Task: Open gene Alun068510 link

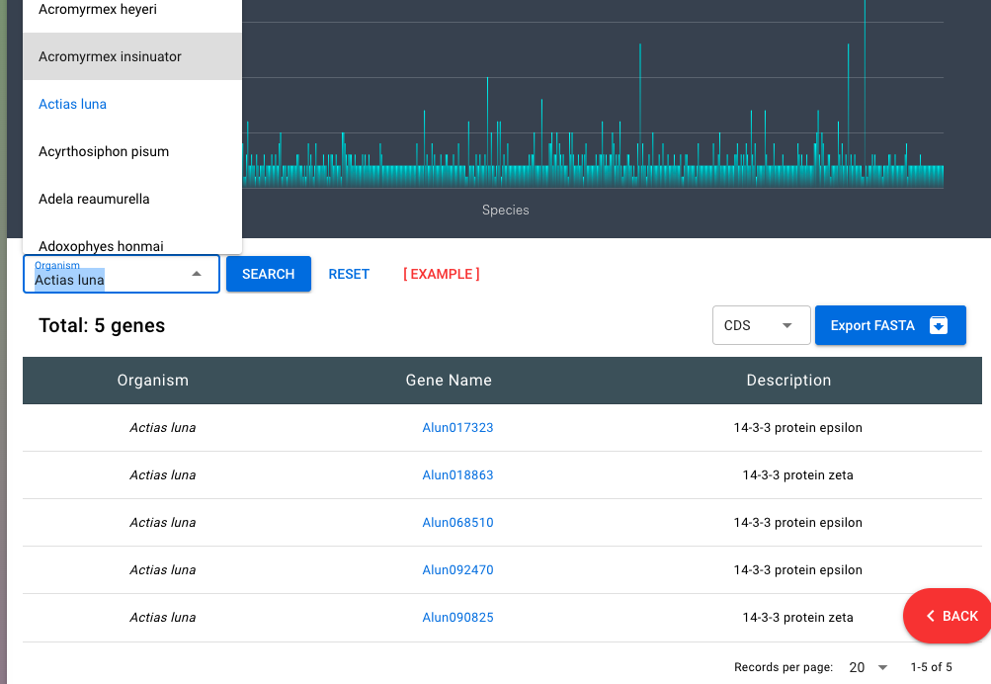Action: point(457,523)
